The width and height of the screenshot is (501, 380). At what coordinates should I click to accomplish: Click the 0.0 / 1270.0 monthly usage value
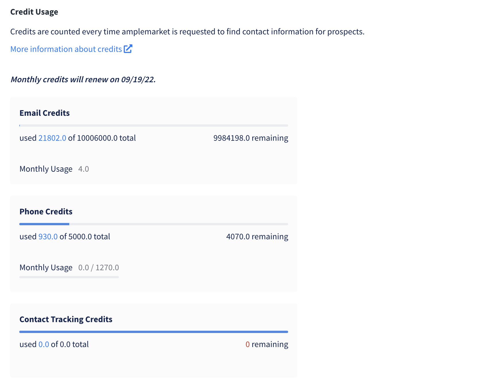[99, 267]
